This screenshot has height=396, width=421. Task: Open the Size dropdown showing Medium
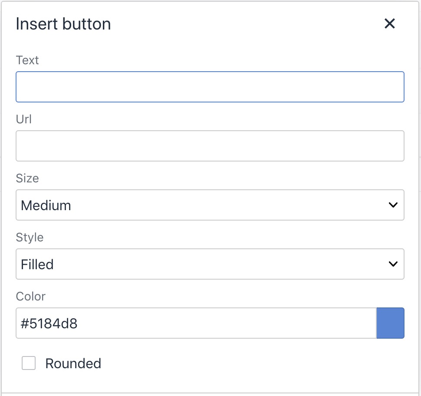point(210,205)
